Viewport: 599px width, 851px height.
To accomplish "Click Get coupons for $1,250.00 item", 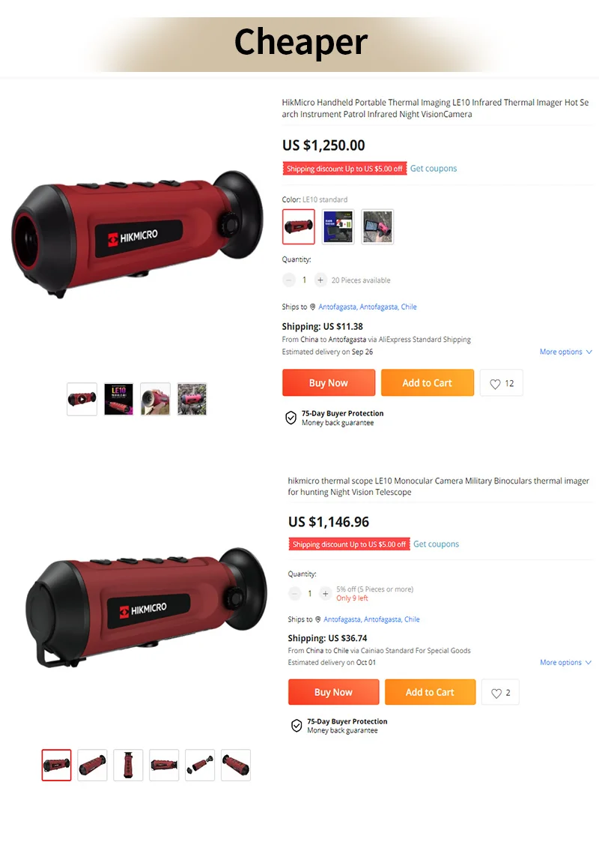I will tap(434, 169).
